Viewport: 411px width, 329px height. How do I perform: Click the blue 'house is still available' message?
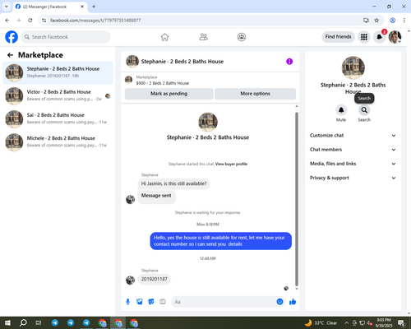tap(221, 241)
